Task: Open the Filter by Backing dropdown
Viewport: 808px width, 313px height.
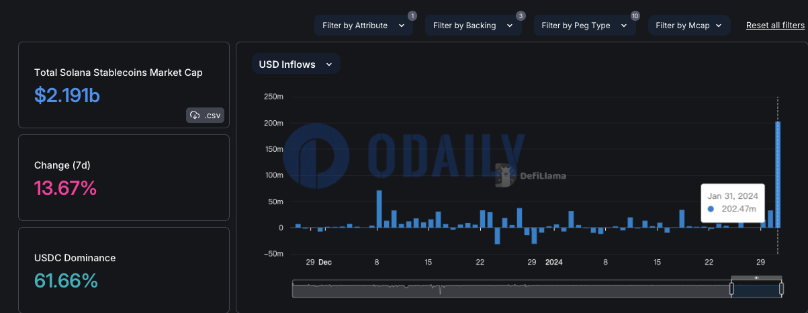Action: tap(474, 26)
